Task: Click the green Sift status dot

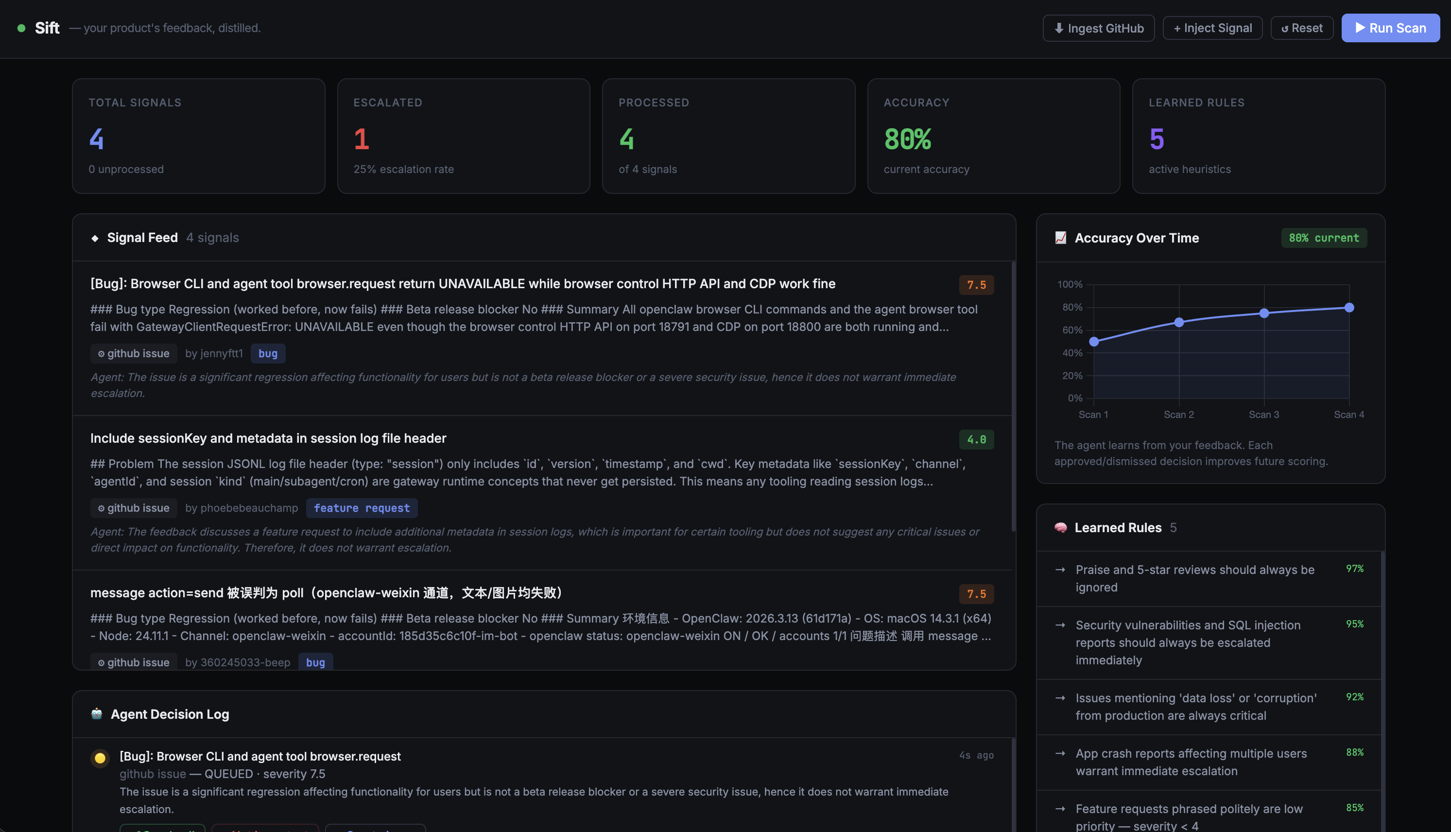Action: [x=21, y=28]
